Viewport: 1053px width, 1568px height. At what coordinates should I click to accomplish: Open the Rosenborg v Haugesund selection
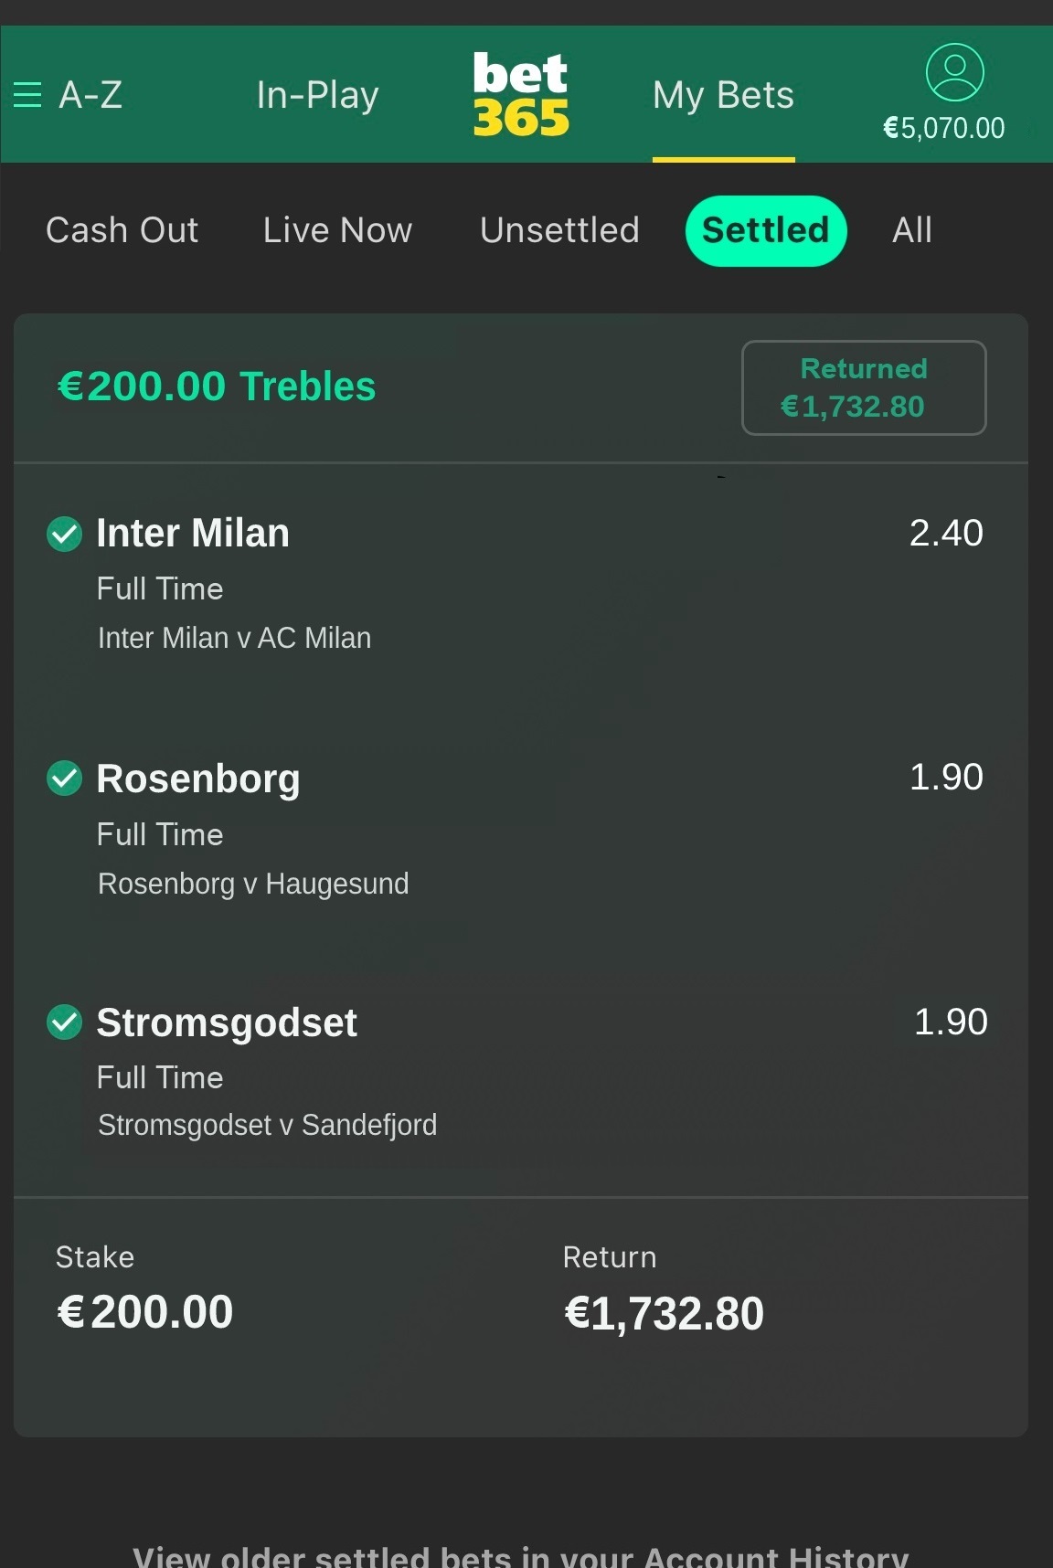coord(253,884)
